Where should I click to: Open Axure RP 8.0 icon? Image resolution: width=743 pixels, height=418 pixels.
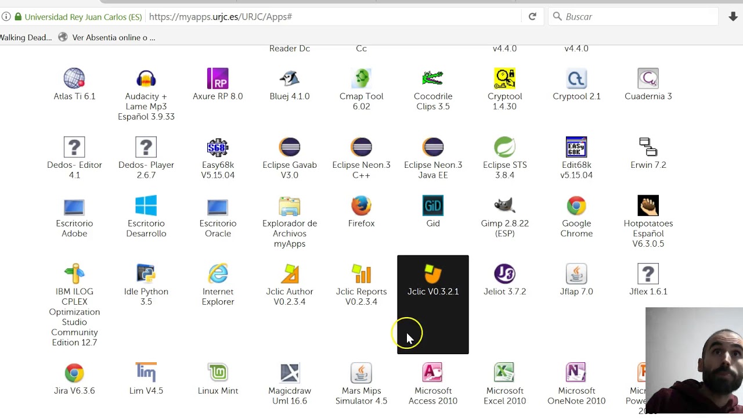218,78
